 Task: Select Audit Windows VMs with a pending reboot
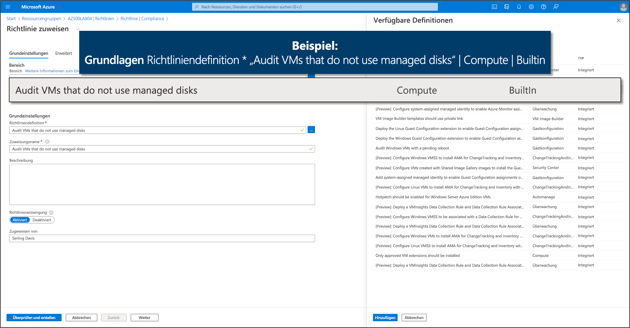(498, 148)
